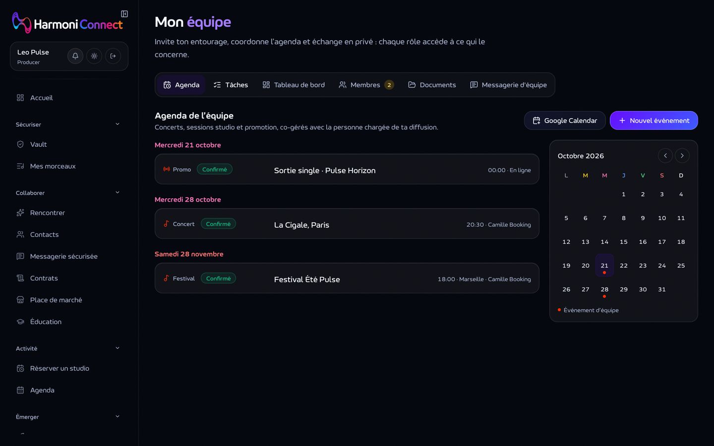Log out using the exit arrow icon
Screen dimensions: 714x446
pyautogui.click(x=113, y=56)
